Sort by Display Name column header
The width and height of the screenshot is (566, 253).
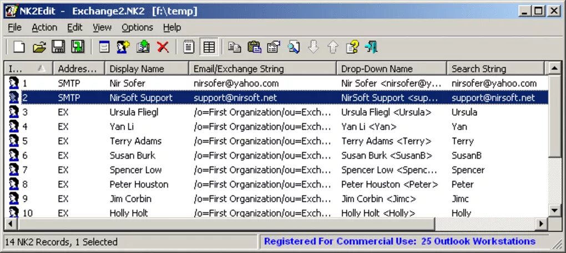pyautogui.click(x=146, y=69)
